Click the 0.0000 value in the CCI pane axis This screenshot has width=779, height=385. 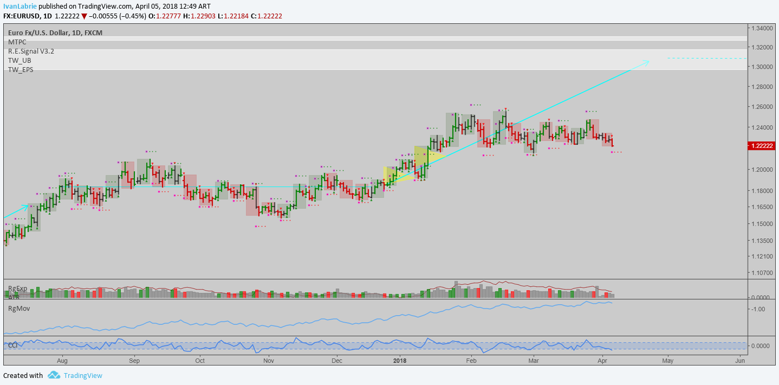(x=761, y=345)
